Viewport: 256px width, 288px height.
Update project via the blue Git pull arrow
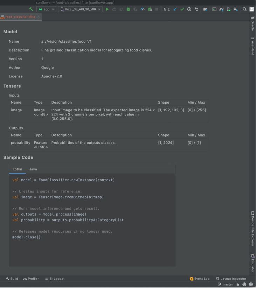point(175,9)
